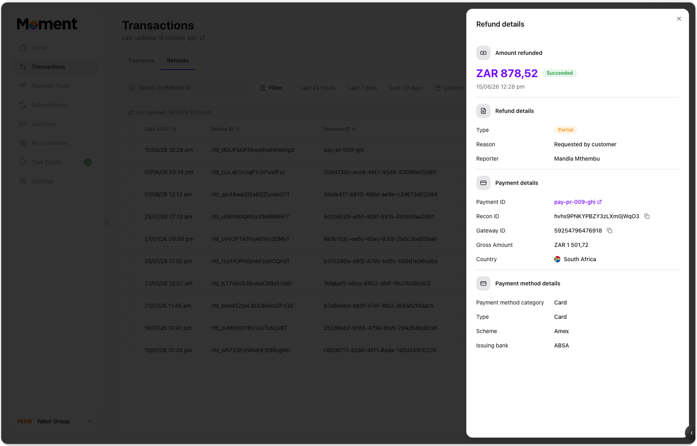Tick the select-all checkbox in table header

(x=132, y=128)
